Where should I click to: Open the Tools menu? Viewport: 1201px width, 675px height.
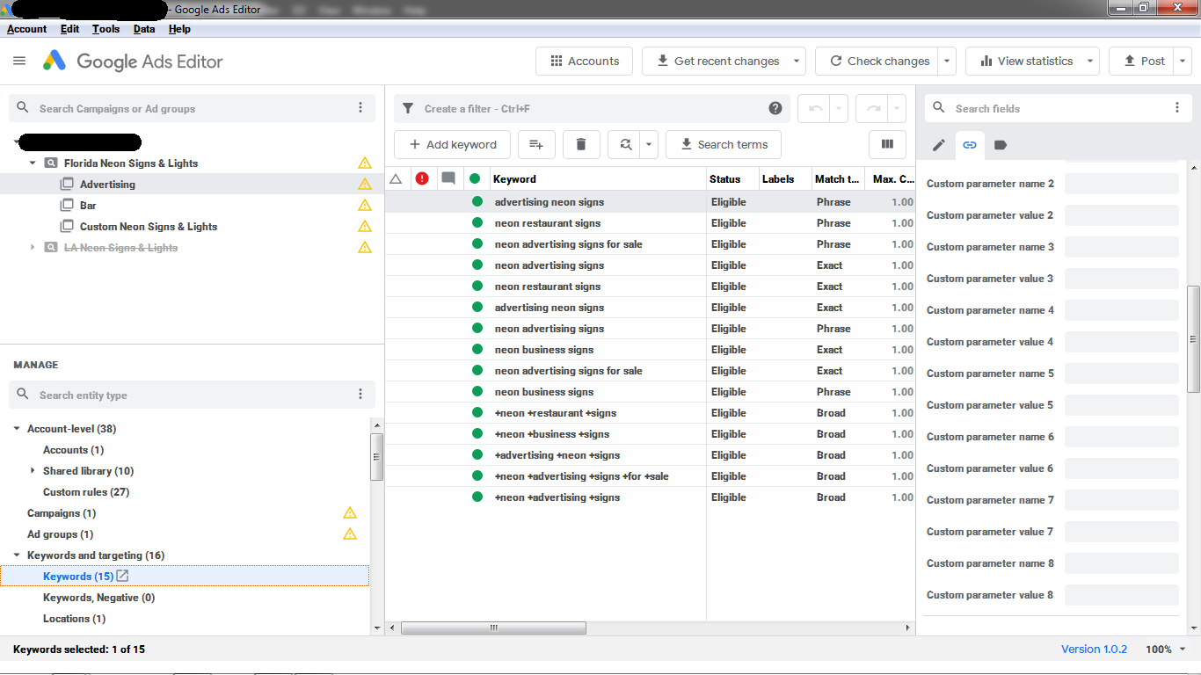point(106,28)
